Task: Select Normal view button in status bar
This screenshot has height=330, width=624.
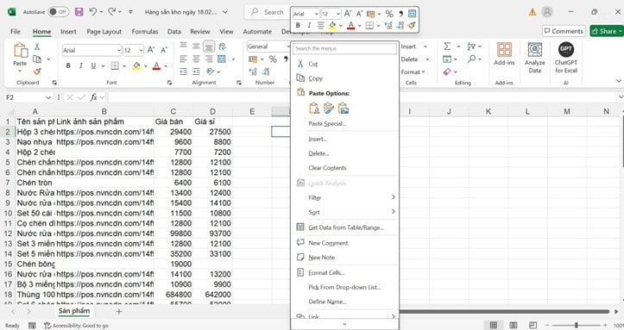Action: point(494,325)
